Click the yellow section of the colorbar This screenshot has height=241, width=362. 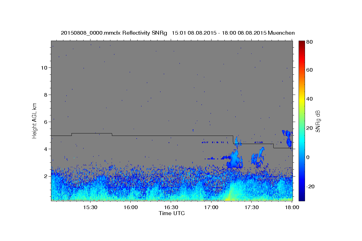tap(301, 99)
